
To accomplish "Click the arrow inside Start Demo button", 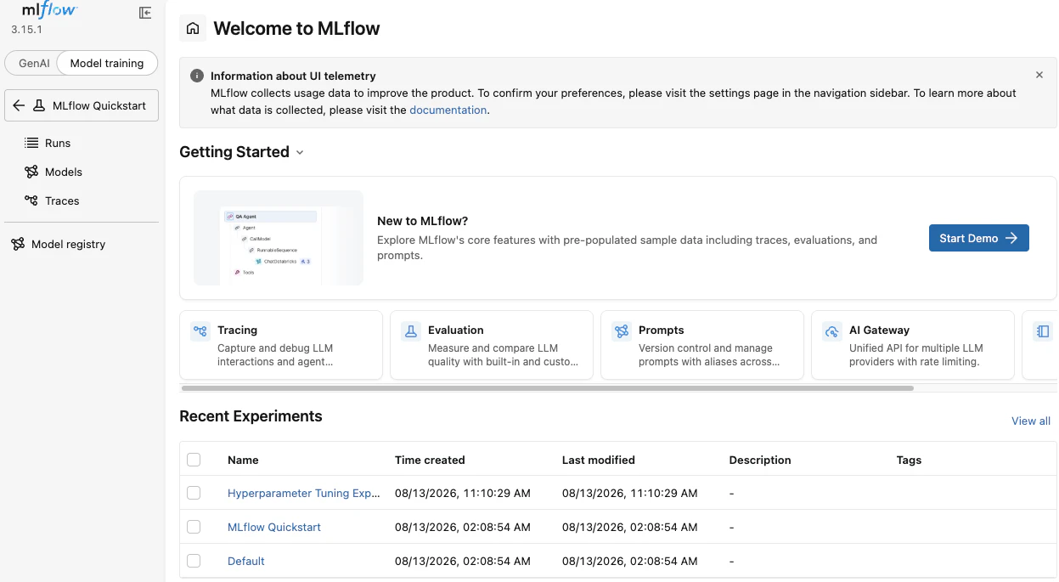I will tap(1011, 239).
